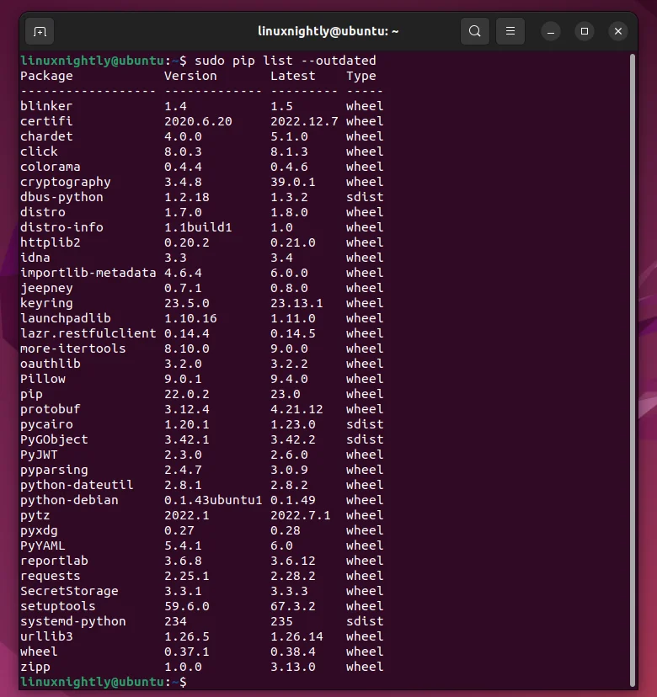Click the 'reportlab' package name
The width and height of the screenshot is (657, 697).
[x=54, y=561]
